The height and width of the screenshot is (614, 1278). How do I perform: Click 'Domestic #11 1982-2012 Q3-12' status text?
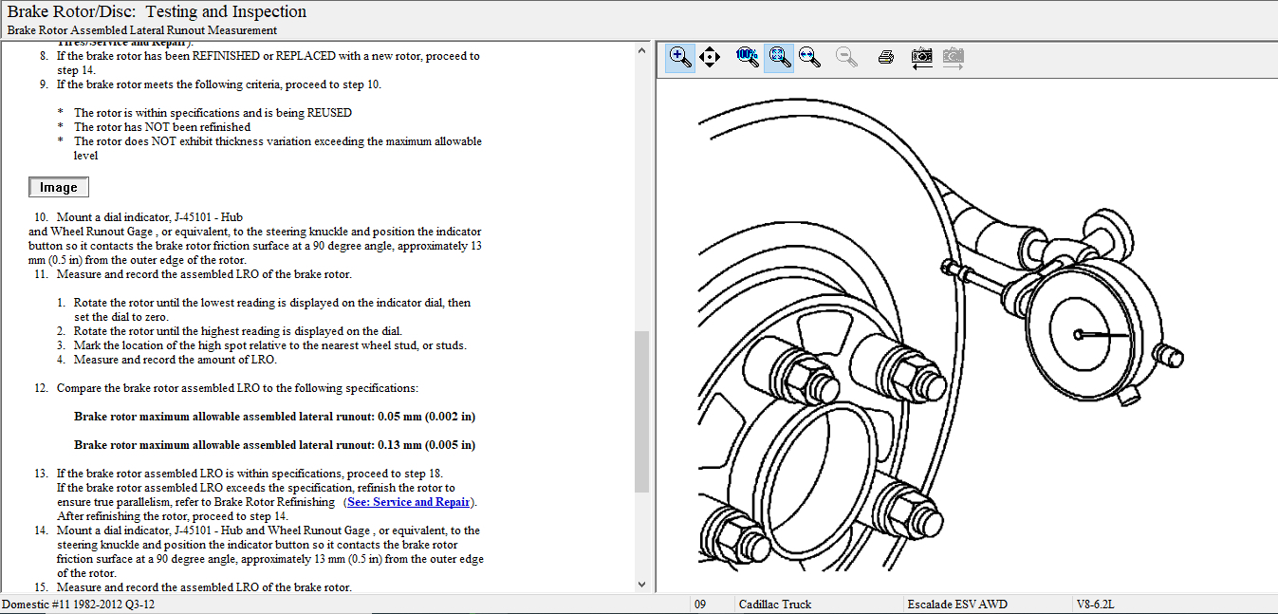[78, 605]
